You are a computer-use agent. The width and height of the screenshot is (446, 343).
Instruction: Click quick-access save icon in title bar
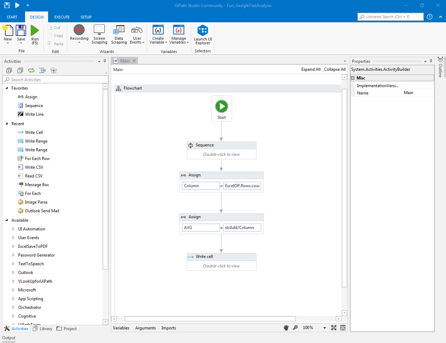(7, 5)
